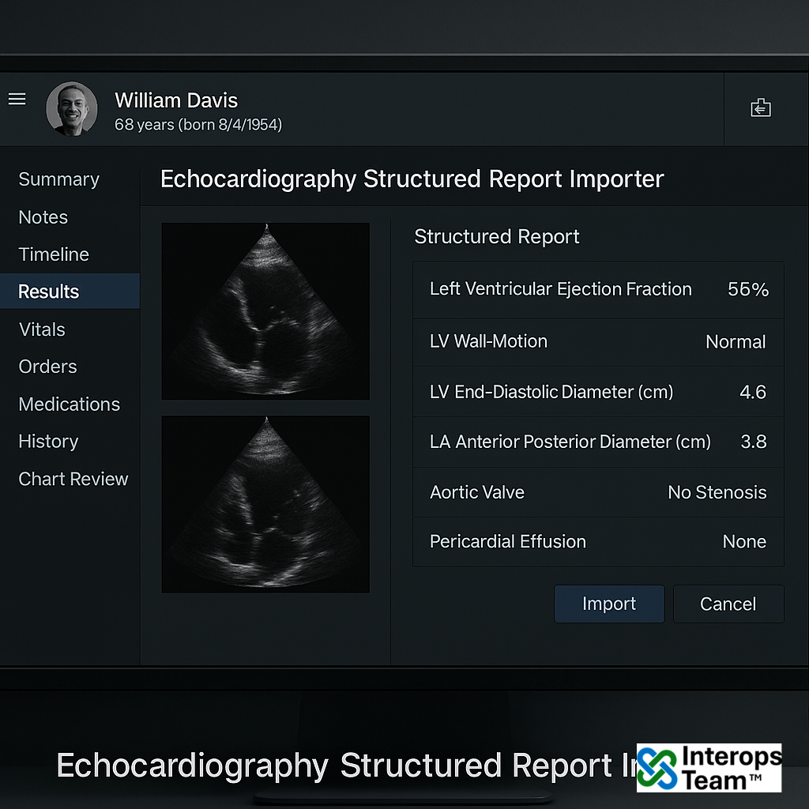Click the Normal wall-motion value

pos(736,342)
